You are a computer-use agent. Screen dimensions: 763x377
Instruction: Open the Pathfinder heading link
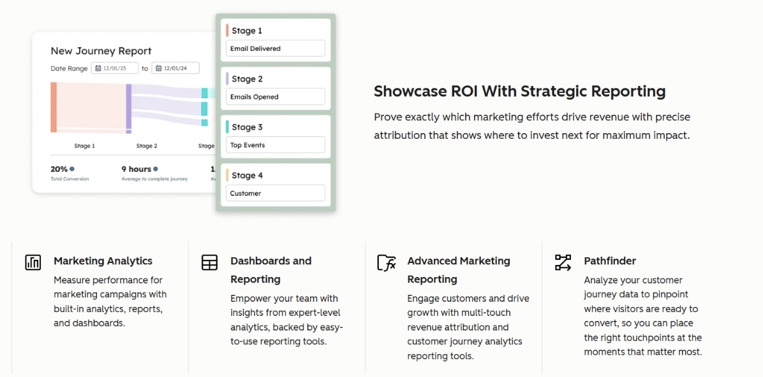(x=609, y=261)
